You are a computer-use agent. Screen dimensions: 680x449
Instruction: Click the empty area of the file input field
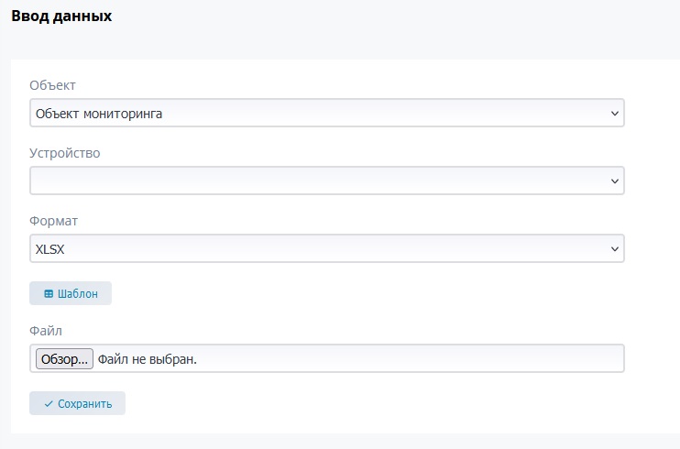[412, 358]
